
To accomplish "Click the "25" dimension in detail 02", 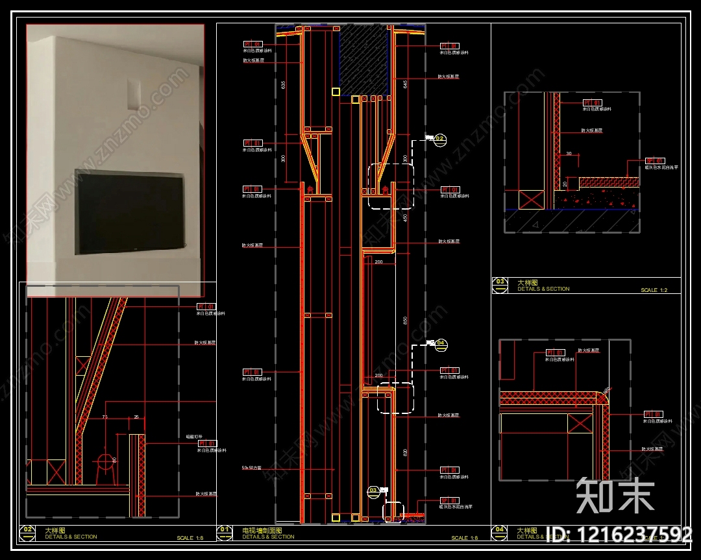I will [x=136, y=417].
